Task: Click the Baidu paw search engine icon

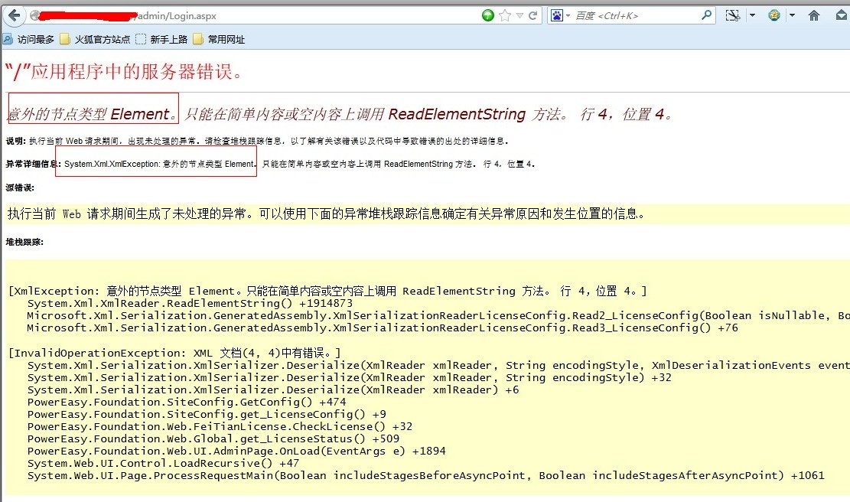Action: [557, 15]
